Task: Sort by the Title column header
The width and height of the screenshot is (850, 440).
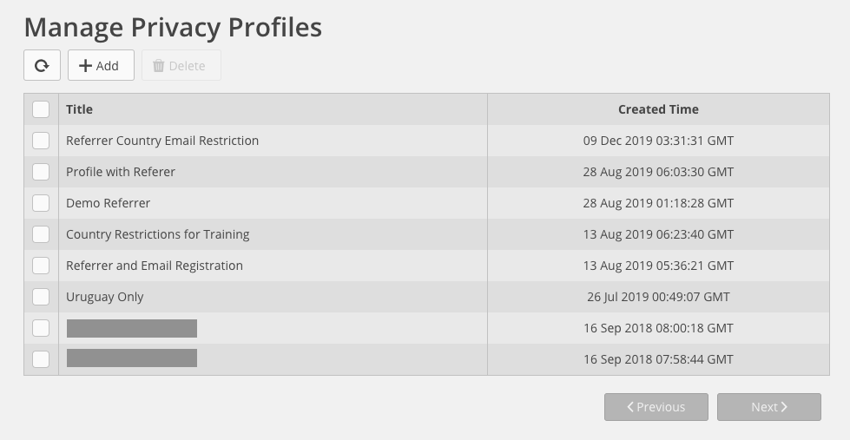Action: [79, 109]
